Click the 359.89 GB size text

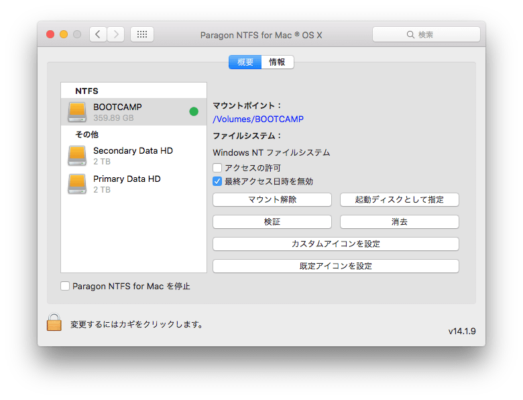point(113,118)
